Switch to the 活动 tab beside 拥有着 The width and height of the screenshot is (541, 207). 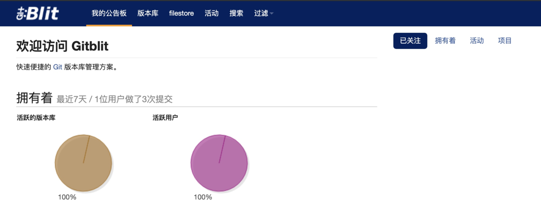pos(476,41)
